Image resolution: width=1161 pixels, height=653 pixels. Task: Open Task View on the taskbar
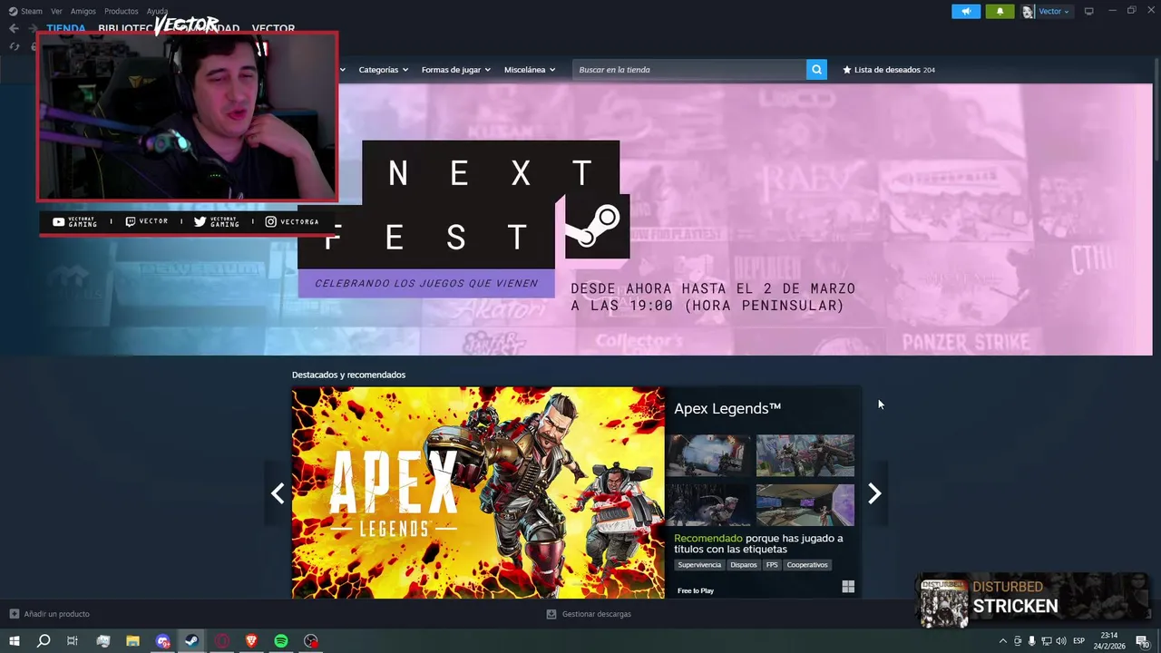pyautogui.click(x=73, y=640)
